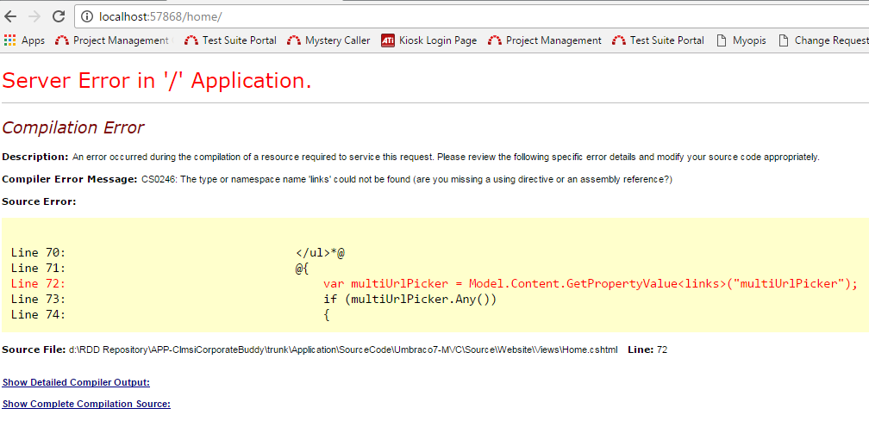Focus the address bar showing localhost:57868/home/
Screen dimensions: 869x433
click(x=472, y=16)
